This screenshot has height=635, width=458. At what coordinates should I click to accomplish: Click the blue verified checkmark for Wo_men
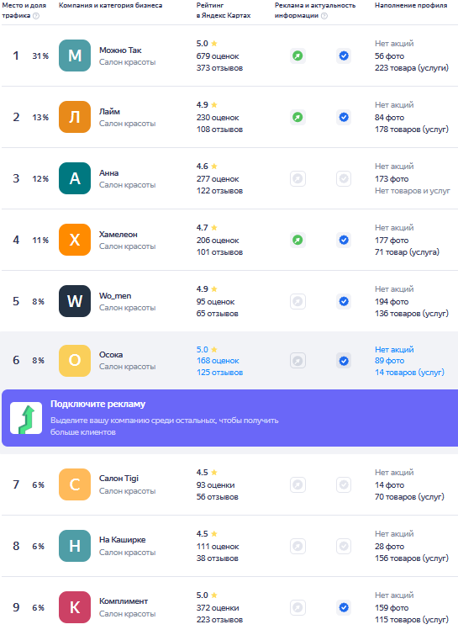click(x=344, y=302)
